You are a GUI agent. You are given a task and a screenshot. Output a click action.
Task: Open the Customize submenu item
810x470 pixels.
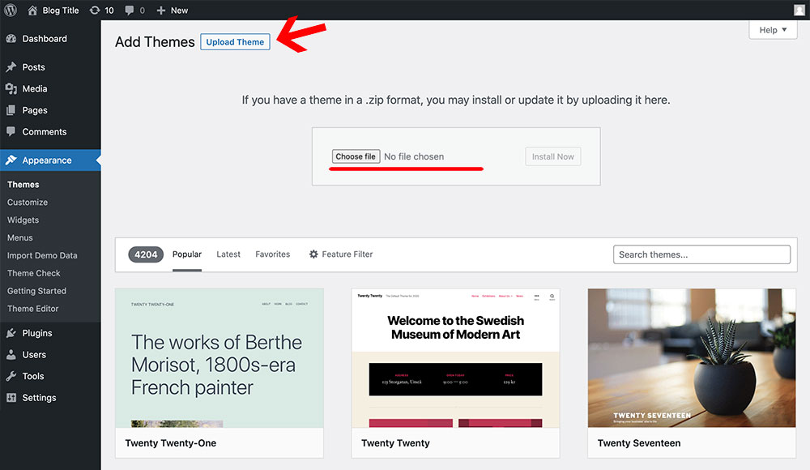click(x=28, y=202)
